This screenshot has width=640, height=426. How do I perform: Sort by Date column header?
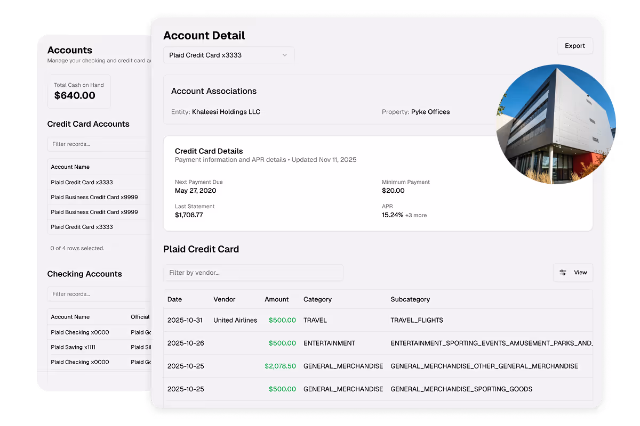pos(174,299)
